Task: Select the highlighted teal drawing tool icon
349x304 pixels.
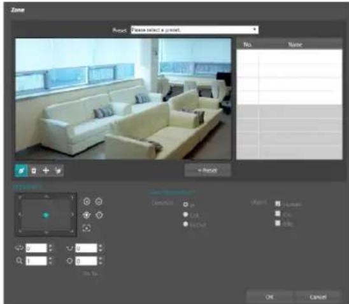Action: (x=22, y=170)
